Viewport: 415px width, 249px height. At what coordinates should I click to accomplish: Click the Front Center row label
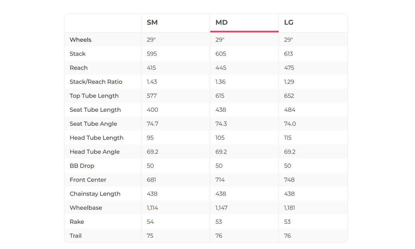coord(88,180)
